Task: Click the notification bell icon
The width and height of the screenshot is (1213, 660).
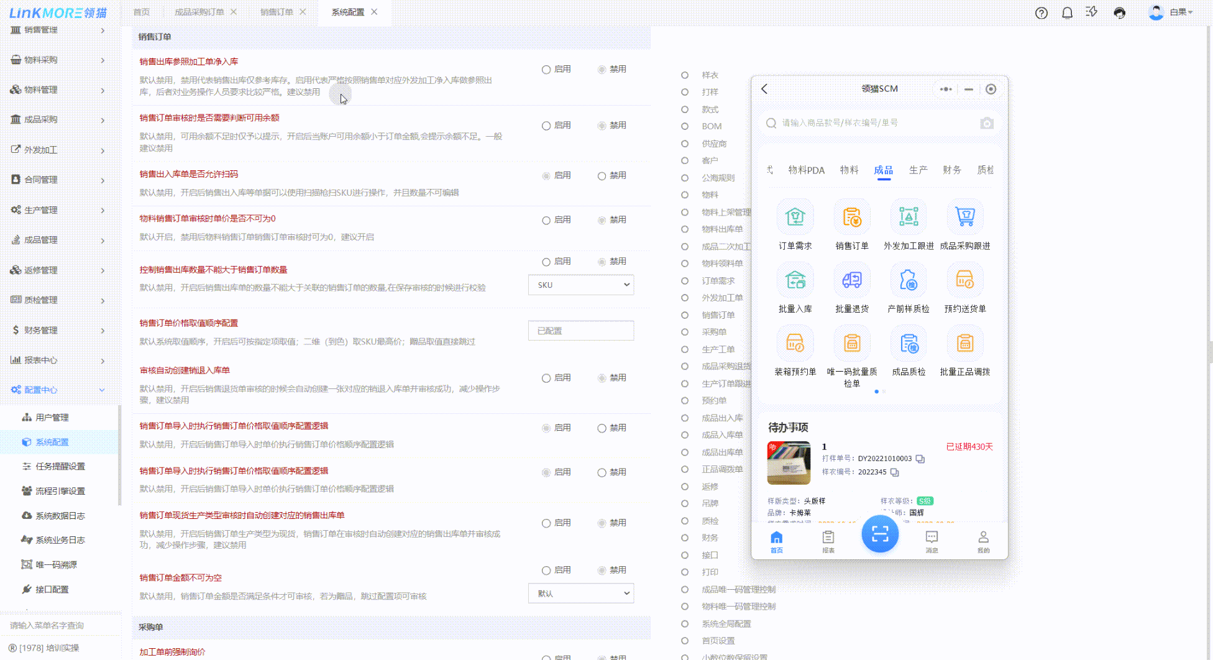Action: [x=1067, y=13]
